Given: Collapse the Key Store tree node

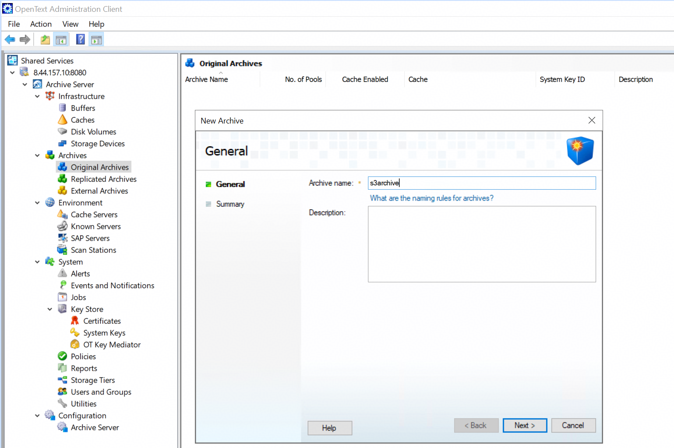Looking at the screenshot, I should (x=50, y=309).
